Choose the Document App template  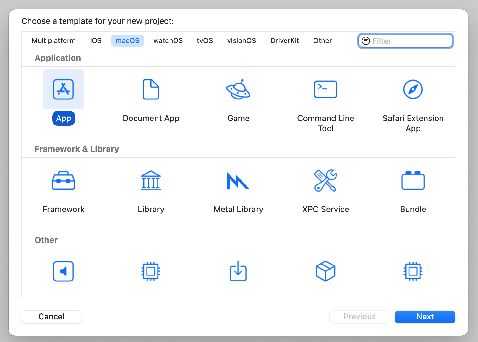click(x=151, y=89)
